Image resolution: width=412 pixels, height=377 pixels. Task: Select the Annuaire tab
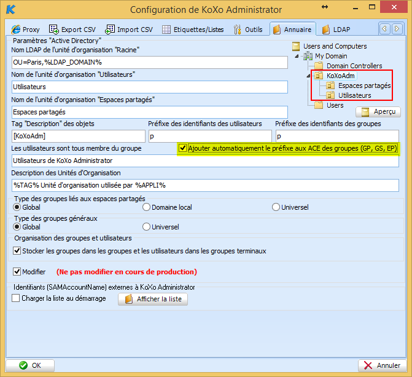(293, 30)
